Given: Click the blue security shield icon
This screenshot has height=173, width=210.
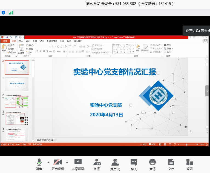Looking at the screenshot, I should pos(3,13).
